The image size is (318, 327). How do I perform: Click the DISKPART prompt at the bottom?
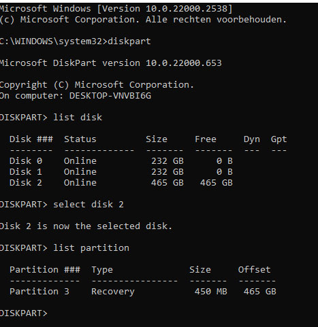pyautogui.click(x=24, y=313)
